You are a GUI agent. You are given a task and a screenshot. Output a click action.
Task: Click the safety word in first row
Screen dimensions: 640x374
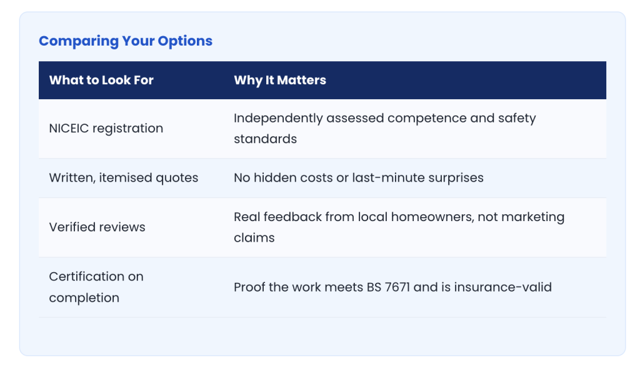click(517, 118)
